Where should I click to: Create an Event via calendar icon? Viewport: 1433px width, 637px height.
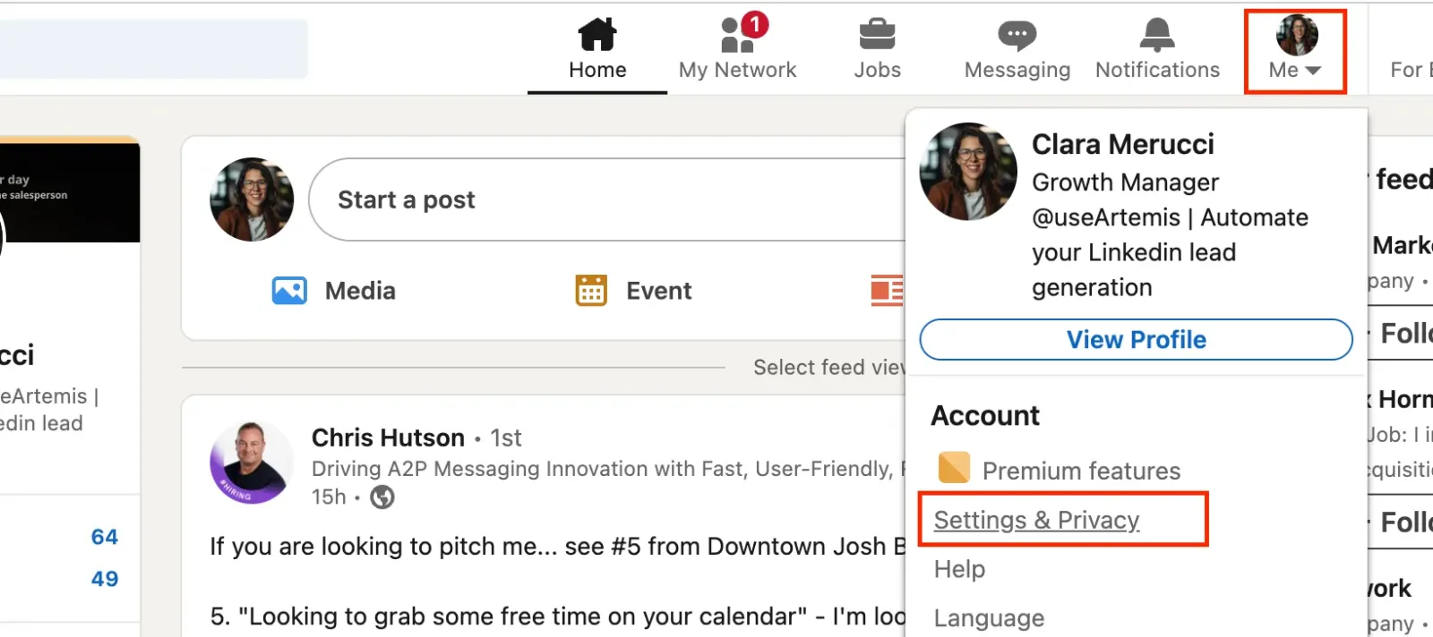[x=591, y=291]
